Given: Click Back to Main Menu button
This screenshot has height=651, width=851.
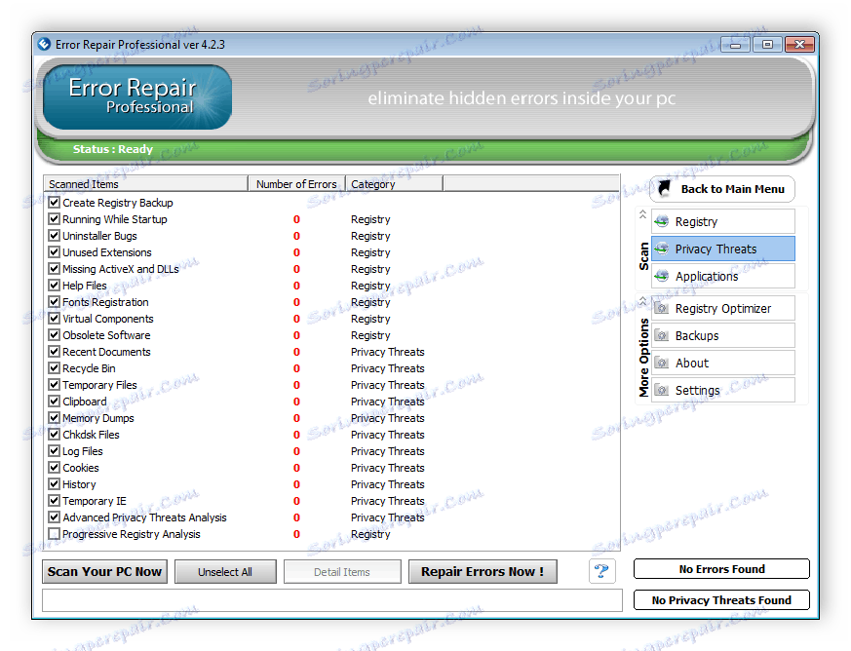Looking at the screenshot, I should point(722,189).
